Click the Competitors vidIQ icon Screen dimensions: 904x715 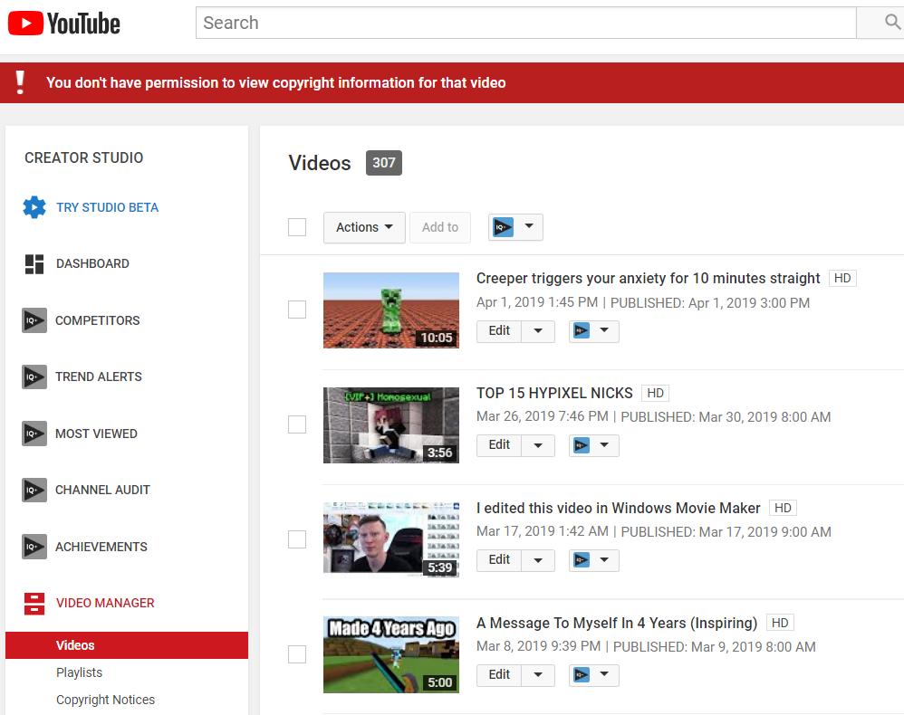tap(34, 320)
